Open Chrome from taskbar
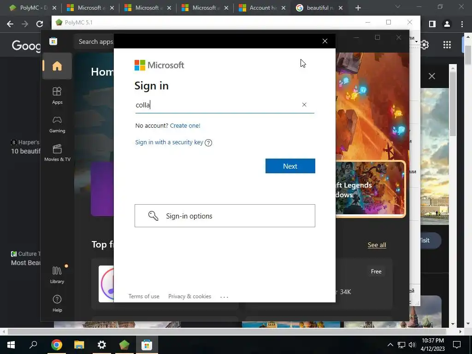This screenshot has height=354, width=472. pyautogui.click(x=56, y=345)
